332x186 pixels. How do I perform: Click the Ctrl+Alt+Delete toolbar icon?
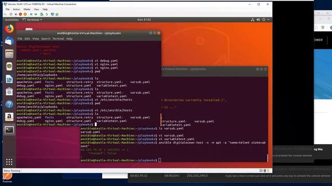(6, 14)
